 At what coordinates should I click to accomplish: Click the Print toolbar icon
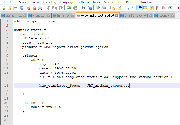[40, 8]
